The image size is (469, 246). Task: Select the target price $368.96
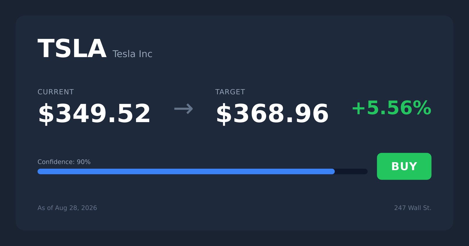[272, 114]
